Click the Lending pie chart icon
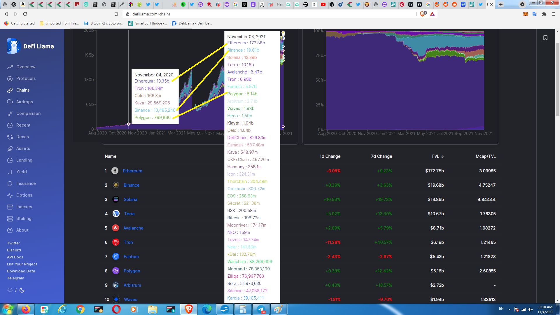The height and width of the screenshot is (315, 560). tap(10, 160)
